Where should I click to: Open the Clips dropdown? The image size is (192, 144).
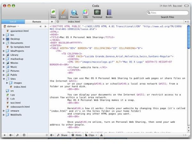(91, 135)
